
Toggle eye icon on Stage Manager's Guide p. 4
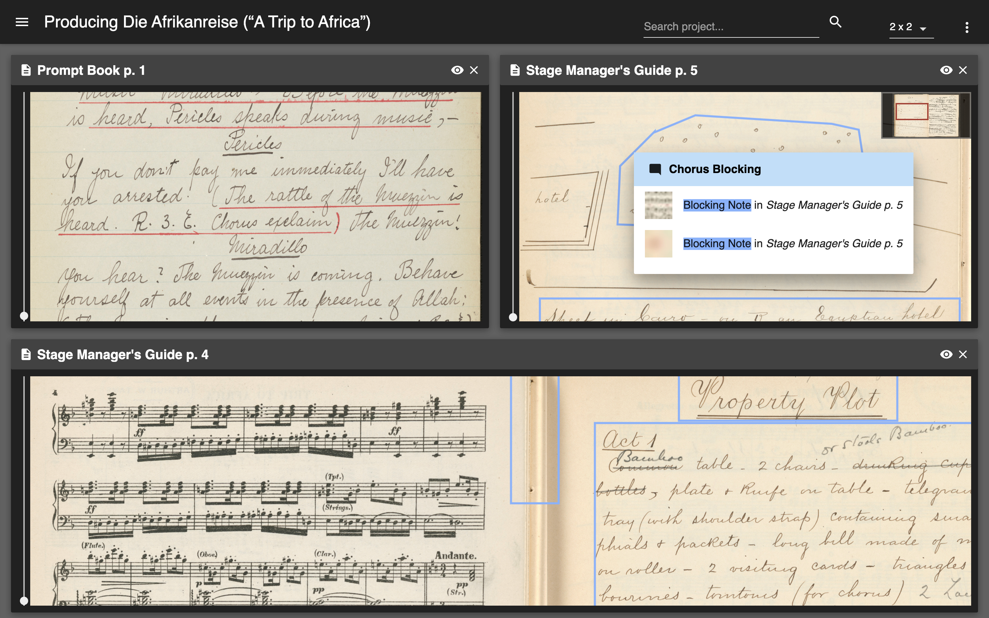click(x=946, y=354)
